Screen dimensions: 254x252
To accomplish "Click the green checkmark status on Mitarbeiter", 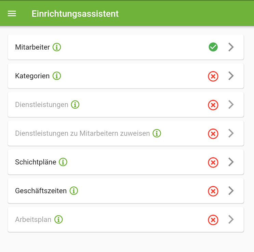I will [x=213, y=47].
